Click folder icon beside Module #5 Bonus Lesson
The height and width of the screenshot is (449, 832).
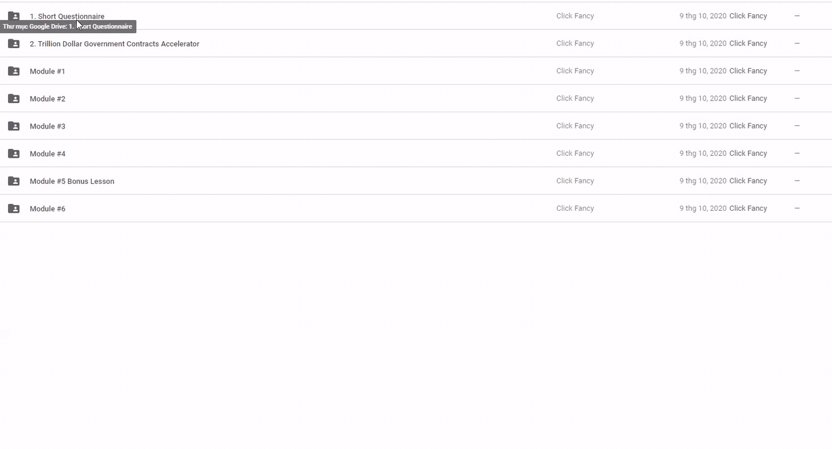point(14,181)
